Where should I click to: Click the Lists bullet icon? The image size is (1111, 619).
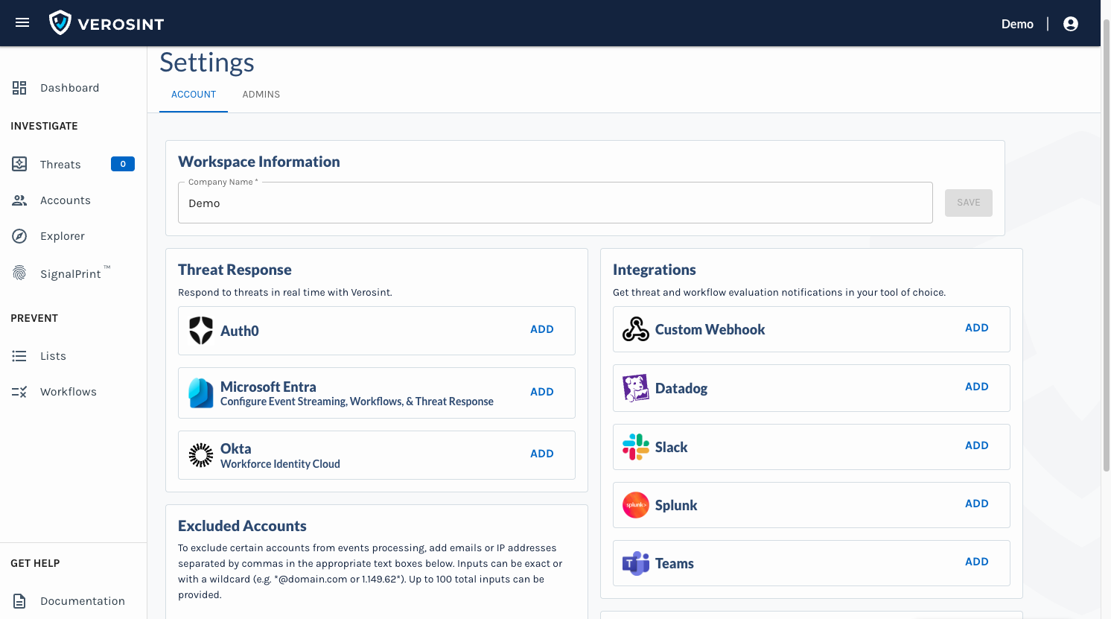coord(19,356)
